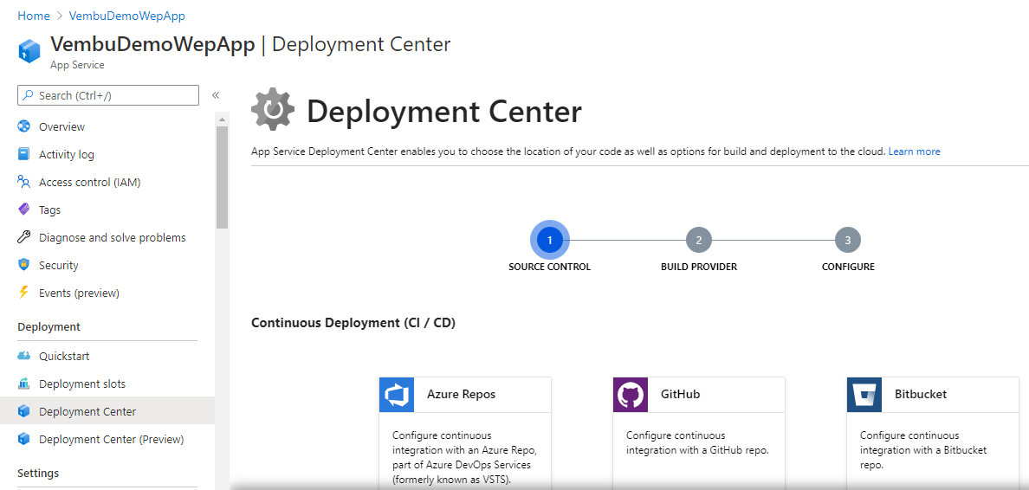This screenshot has height=490, width=1029.
Task: Click the Deployment section header in sidebar
Action: [49, 326]
